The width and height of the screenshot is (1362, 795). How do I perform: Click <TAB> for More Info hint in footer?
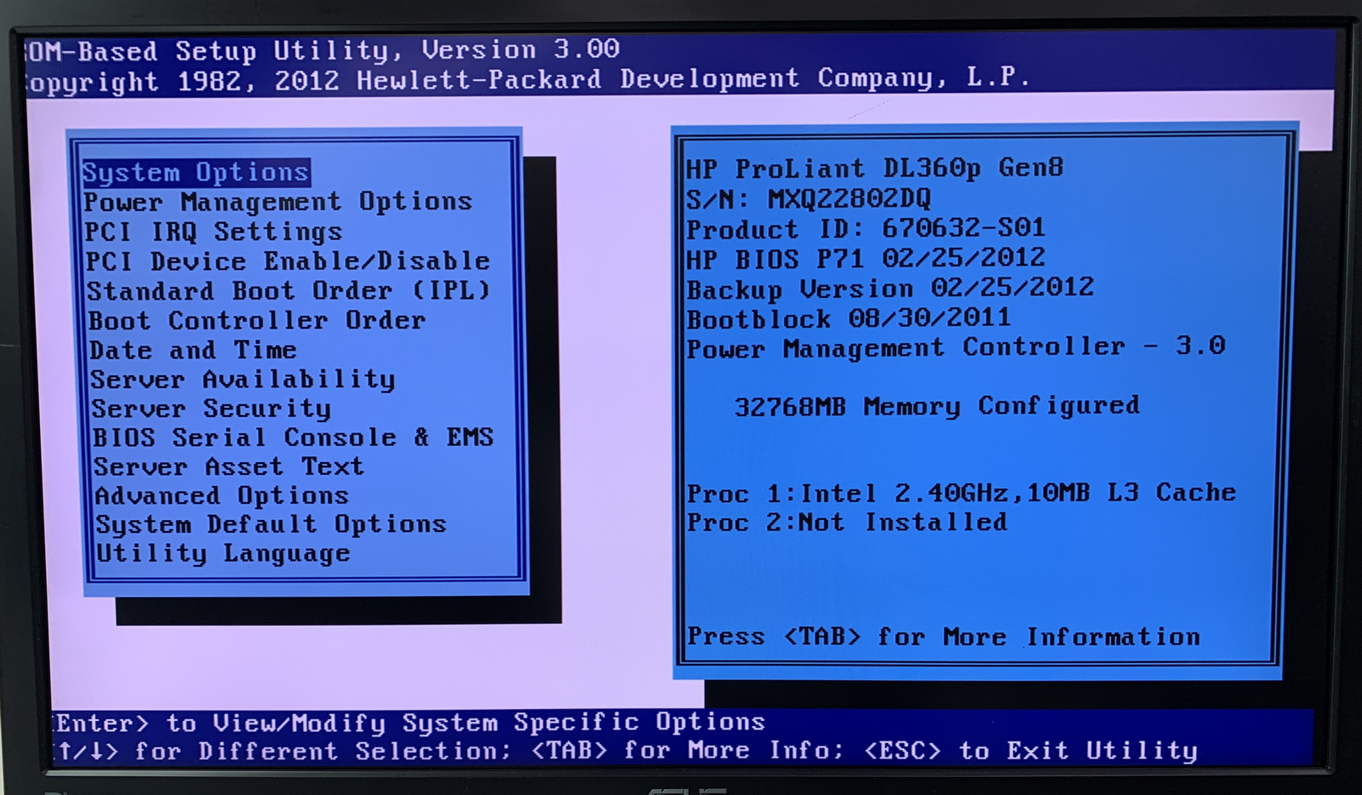pyautogui.click(x=686, y=751)
